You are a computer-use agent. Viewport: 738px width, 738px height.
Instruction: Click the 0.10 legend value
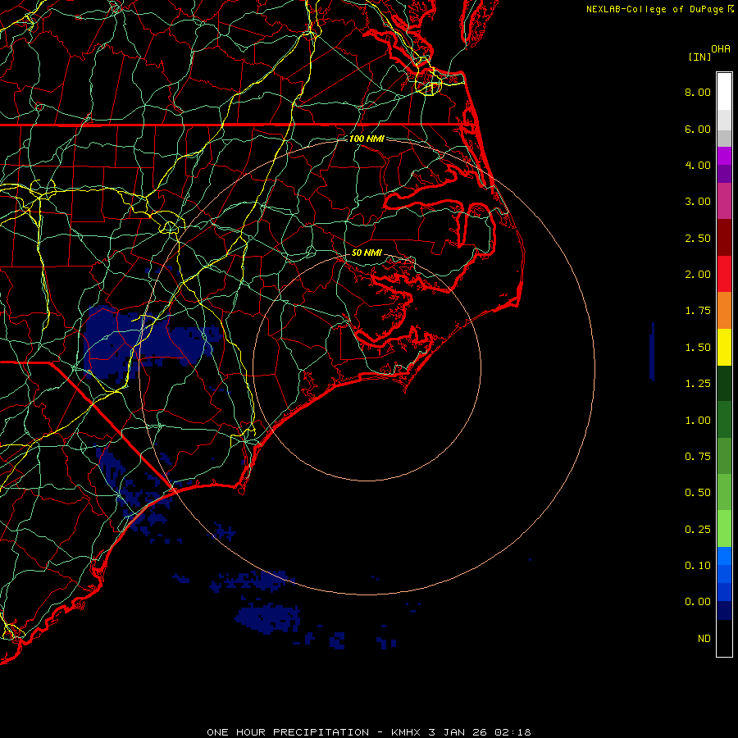tap(698, 566)
